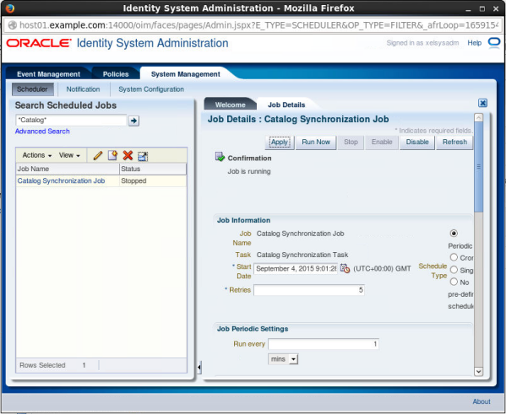Screen dimensions: 506x414
Task: Click the Start Date input field
Action: [x=296, y=268]
